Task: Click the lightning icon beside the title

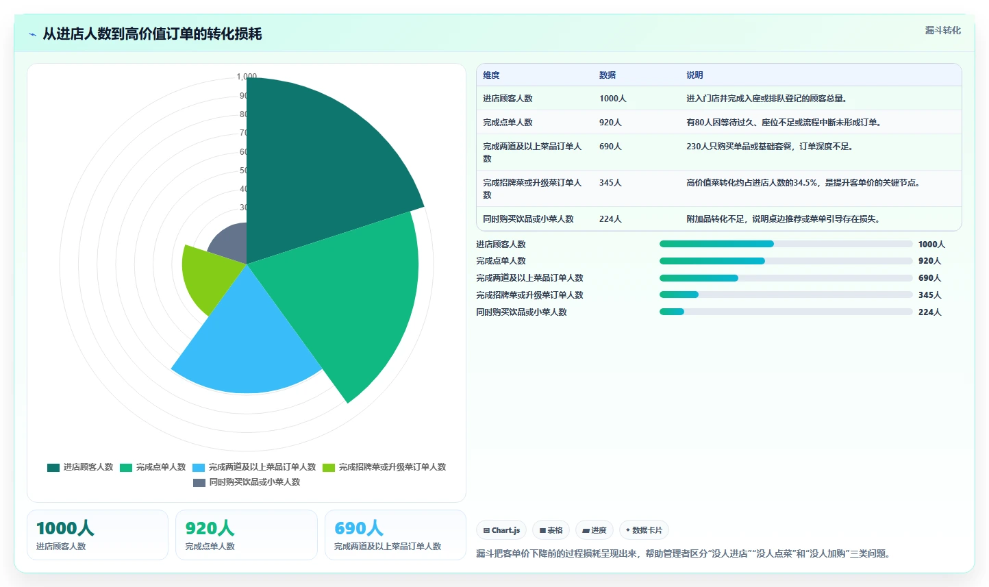Action: point(32,34)
